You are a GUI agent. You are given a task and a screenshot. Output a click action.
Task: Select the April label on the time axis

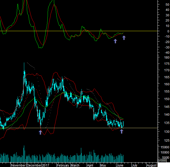tap(90, 165)
